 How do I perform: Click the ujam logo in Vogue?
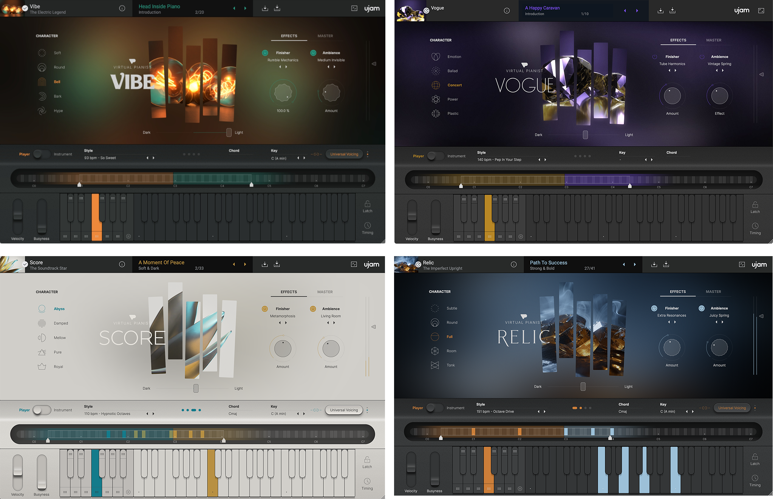coord(741,11)
